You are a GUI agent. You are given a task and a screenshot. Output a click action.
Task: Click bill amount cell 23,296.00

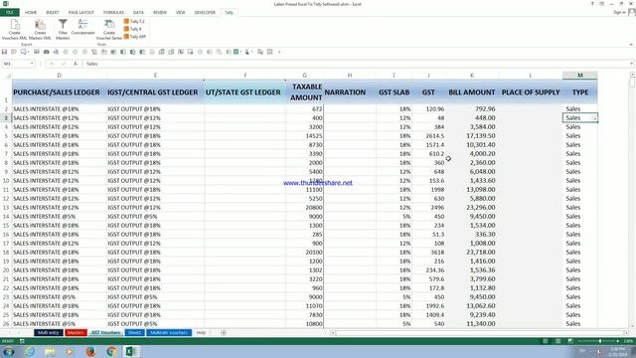pos(472,208)
